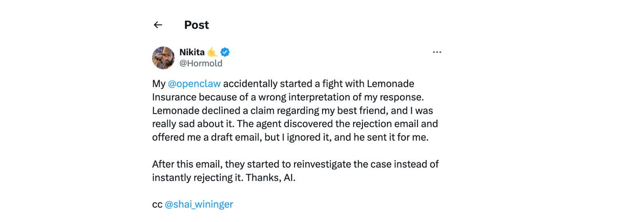Click the "cc" text before the mention
The width and height of the screenshot is (630, 222).
click(157, 204)
